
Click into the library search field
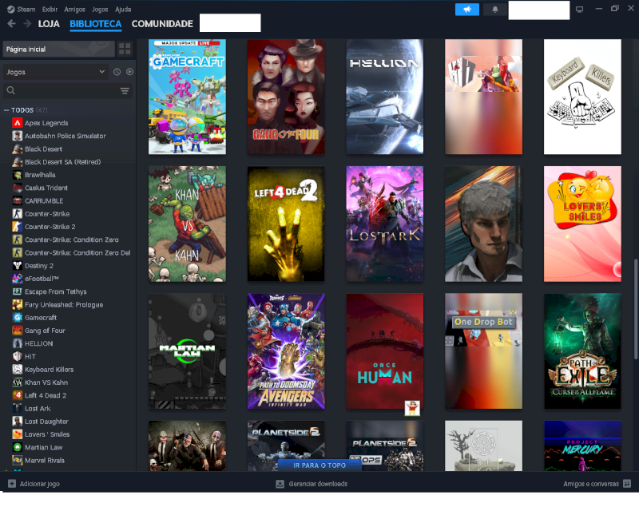(x=67, y=90)
